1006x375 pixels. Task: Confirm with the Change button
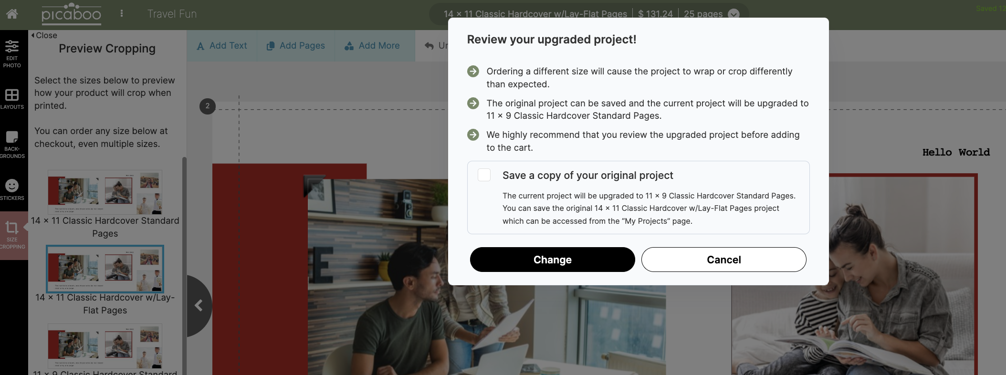(552, 260)
